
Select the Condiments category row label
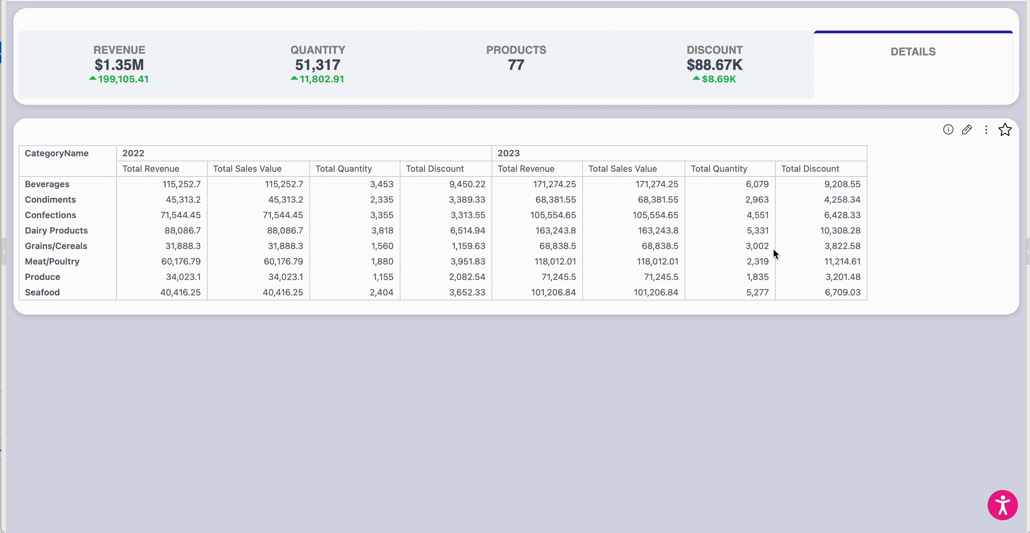pos(50,200)
